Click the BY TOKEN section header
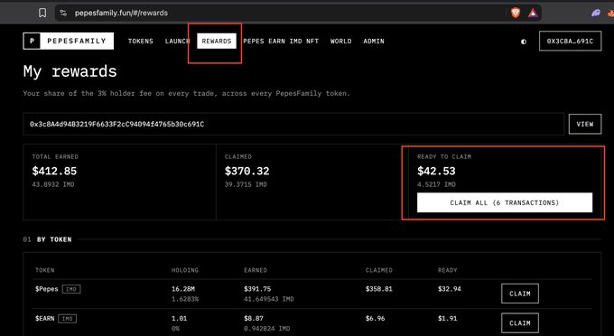The height and width of the screenshot is (336, 614). pos(54,239)
